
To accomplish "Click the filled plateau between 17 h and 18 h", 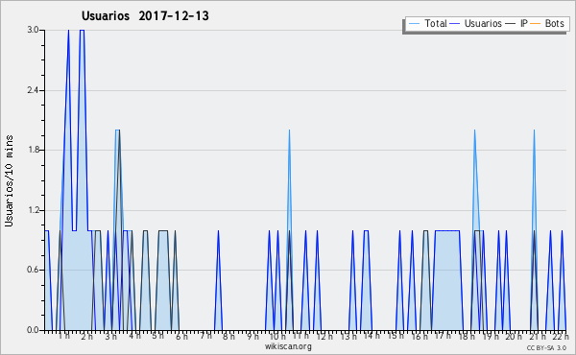I will pos(447,280).
